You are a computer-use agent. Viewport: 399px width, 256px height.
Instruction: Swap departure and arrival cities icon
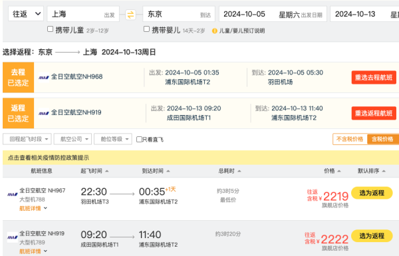click(x=130, y=15)
